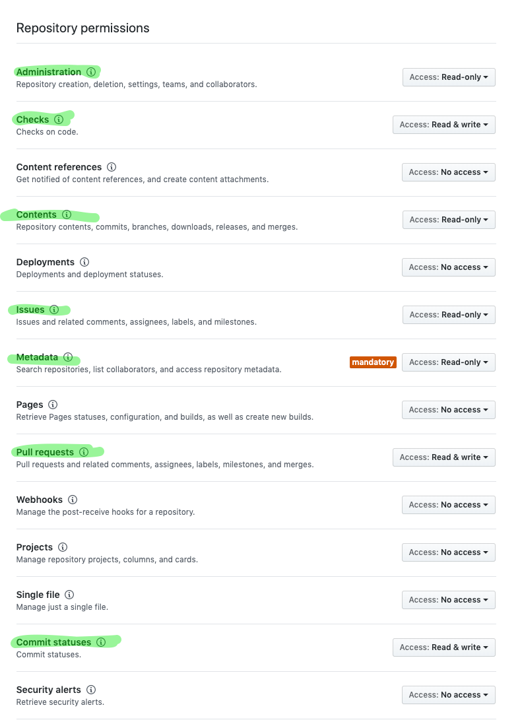Expand the Pages access dropdown

(x=448, y=410)
